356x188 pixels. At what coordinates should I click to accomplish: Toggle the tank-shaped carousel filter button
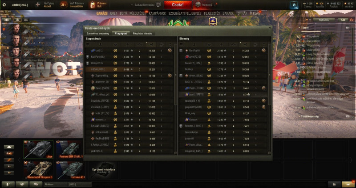[x=9, y=147]
